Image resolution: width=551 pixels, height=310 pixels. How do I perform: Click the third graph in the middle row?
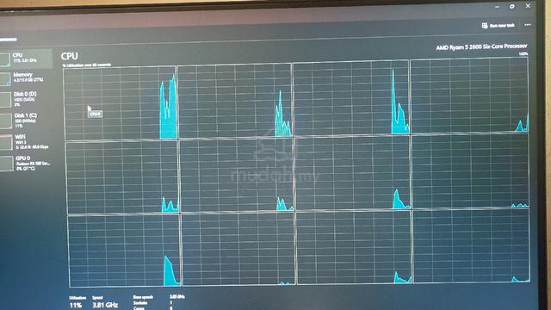[x=352, y=173]
